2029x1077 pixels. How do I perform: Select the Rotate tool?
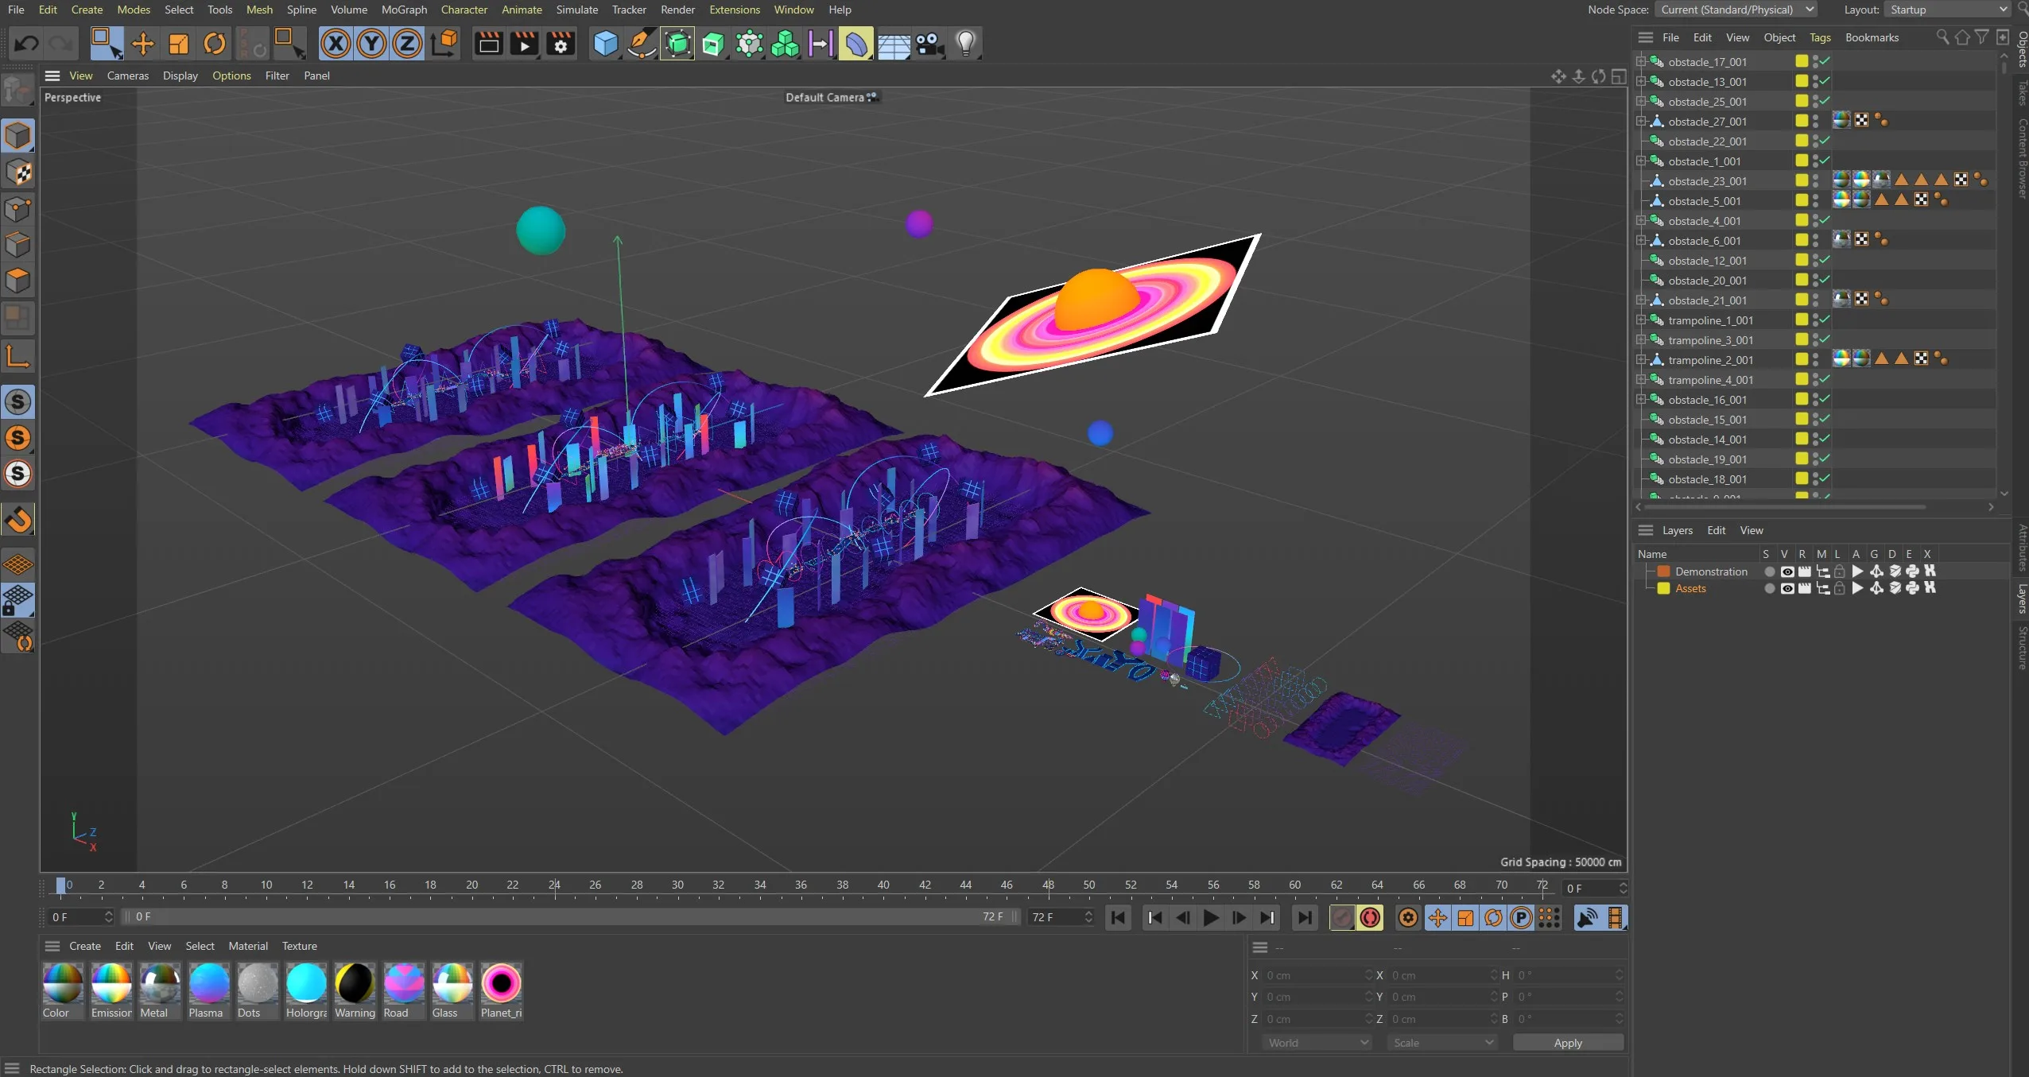215,44
